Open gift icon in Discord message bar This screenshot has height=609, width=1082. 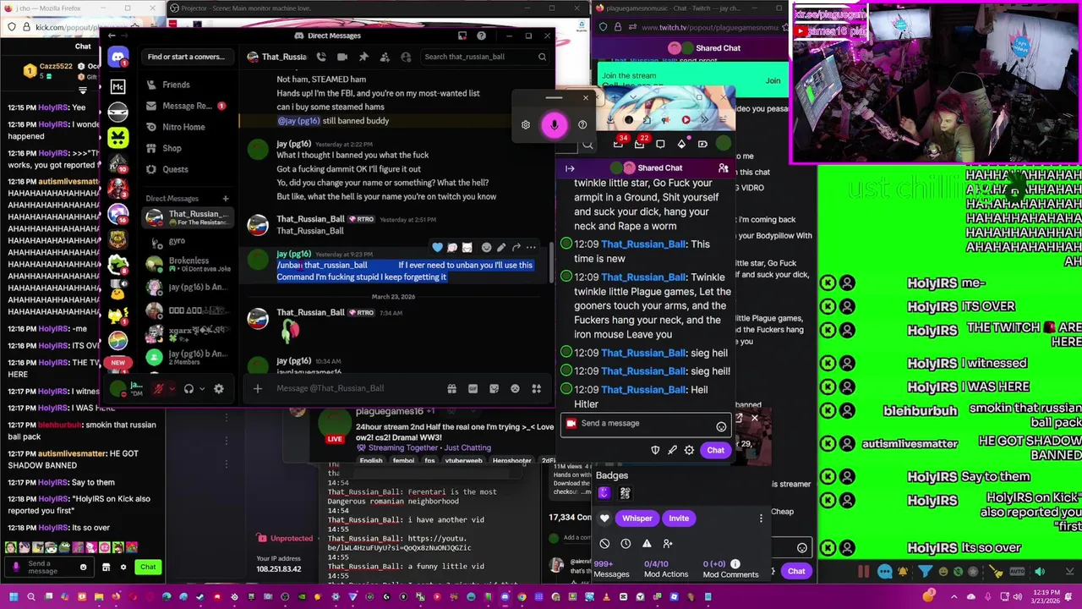(451, 388)
